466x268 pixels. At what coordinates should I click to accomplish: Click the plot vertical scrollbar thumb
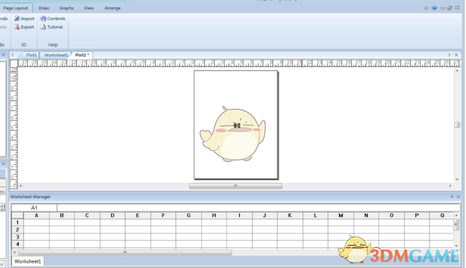457,124
